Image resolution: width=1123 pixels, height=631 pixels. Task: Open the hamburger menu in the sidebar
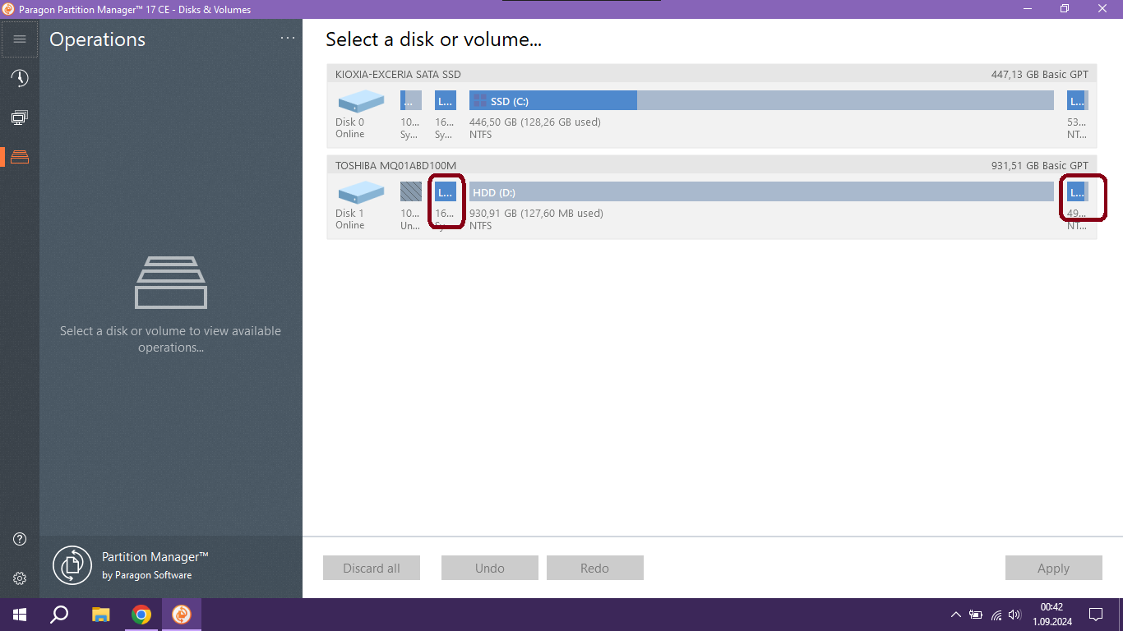[x=20, y=39]
